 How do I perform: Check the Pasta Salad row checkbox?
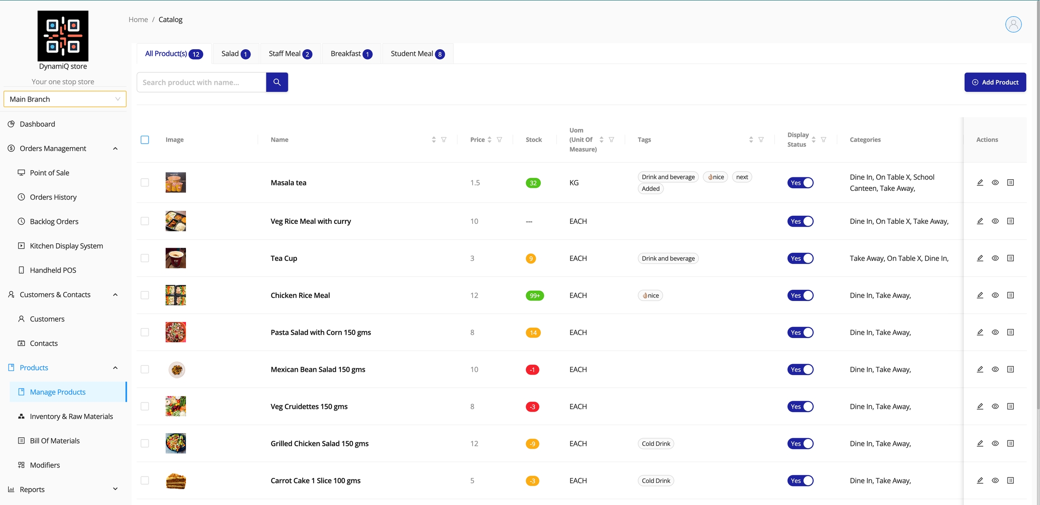(x=145, y=332)
